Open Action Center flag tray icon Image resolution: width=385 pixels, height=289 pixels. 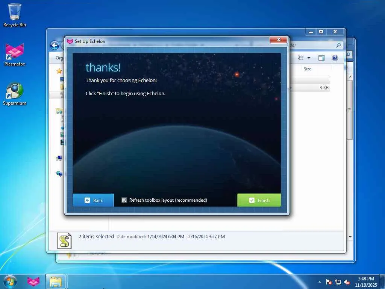(x=329, y=282)
